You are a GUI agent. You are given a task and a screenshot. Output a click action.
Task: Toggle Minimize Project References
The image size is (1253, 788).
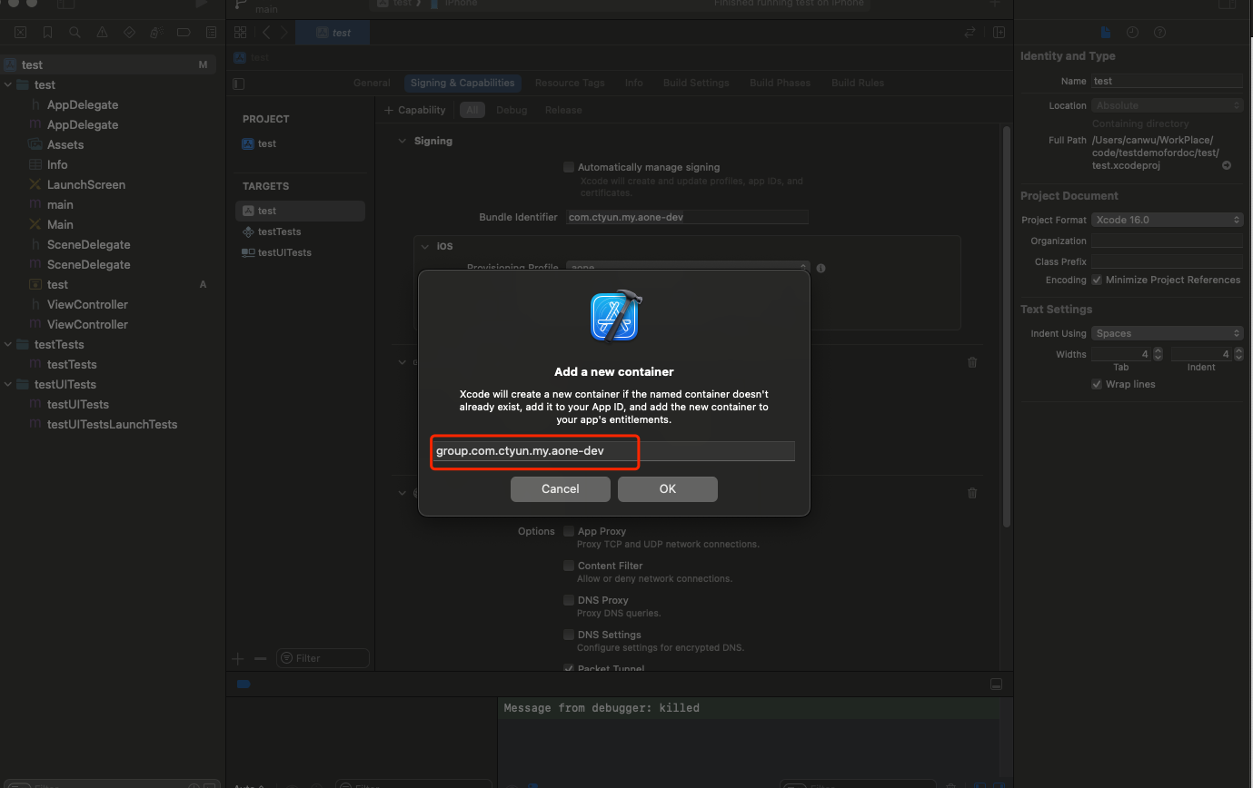(1097, 280)
